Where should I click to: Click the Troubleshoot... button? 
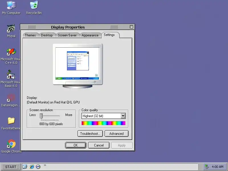90,133
